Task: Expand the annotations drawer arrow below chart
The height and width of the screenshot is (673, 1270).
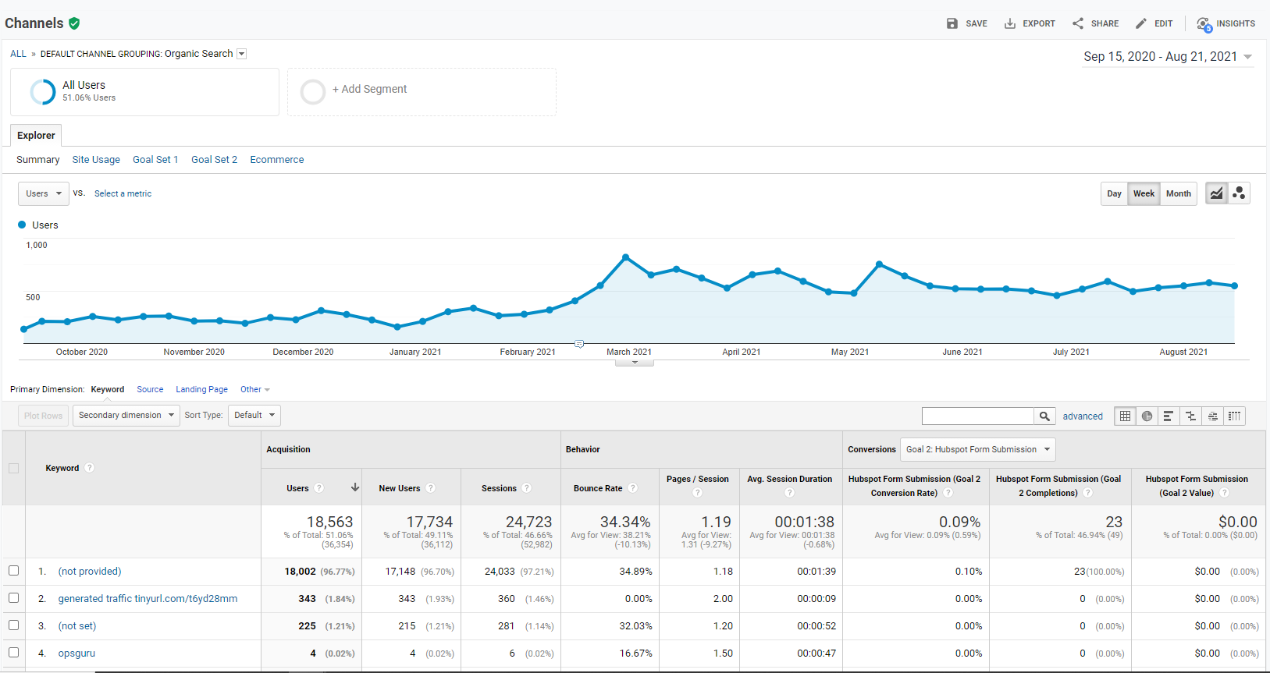Action: tap(635, 363)
